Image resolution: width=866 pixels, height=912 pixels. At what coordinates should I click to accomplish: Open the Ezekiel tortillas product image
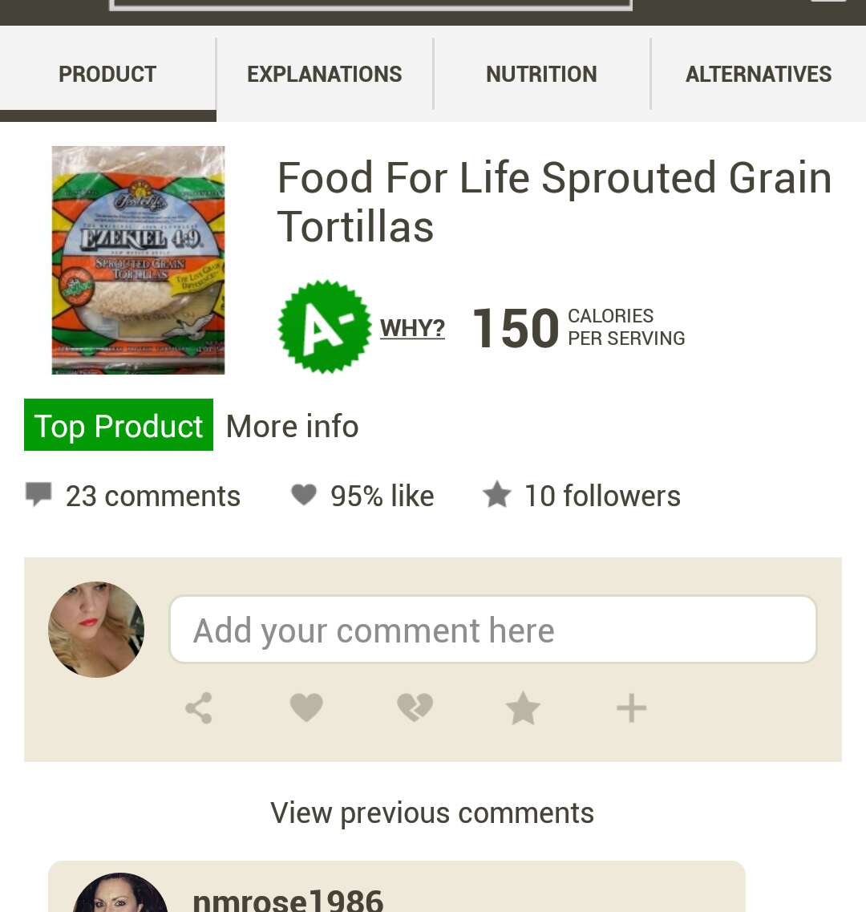tap(138, 260)
